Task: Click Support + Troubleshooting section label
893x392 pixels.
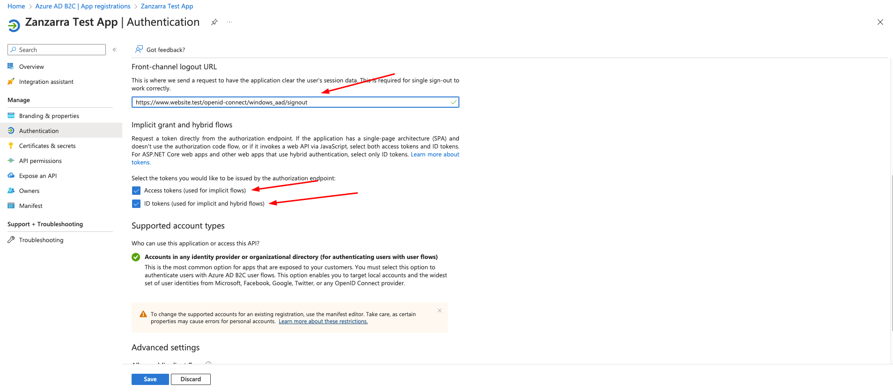Action: click(x=45, y=224)
